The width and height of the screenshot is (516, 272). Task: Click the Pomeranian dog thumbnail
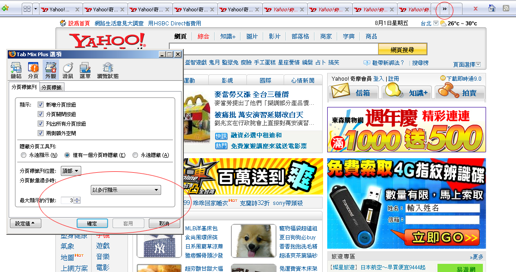coord(253,241)
